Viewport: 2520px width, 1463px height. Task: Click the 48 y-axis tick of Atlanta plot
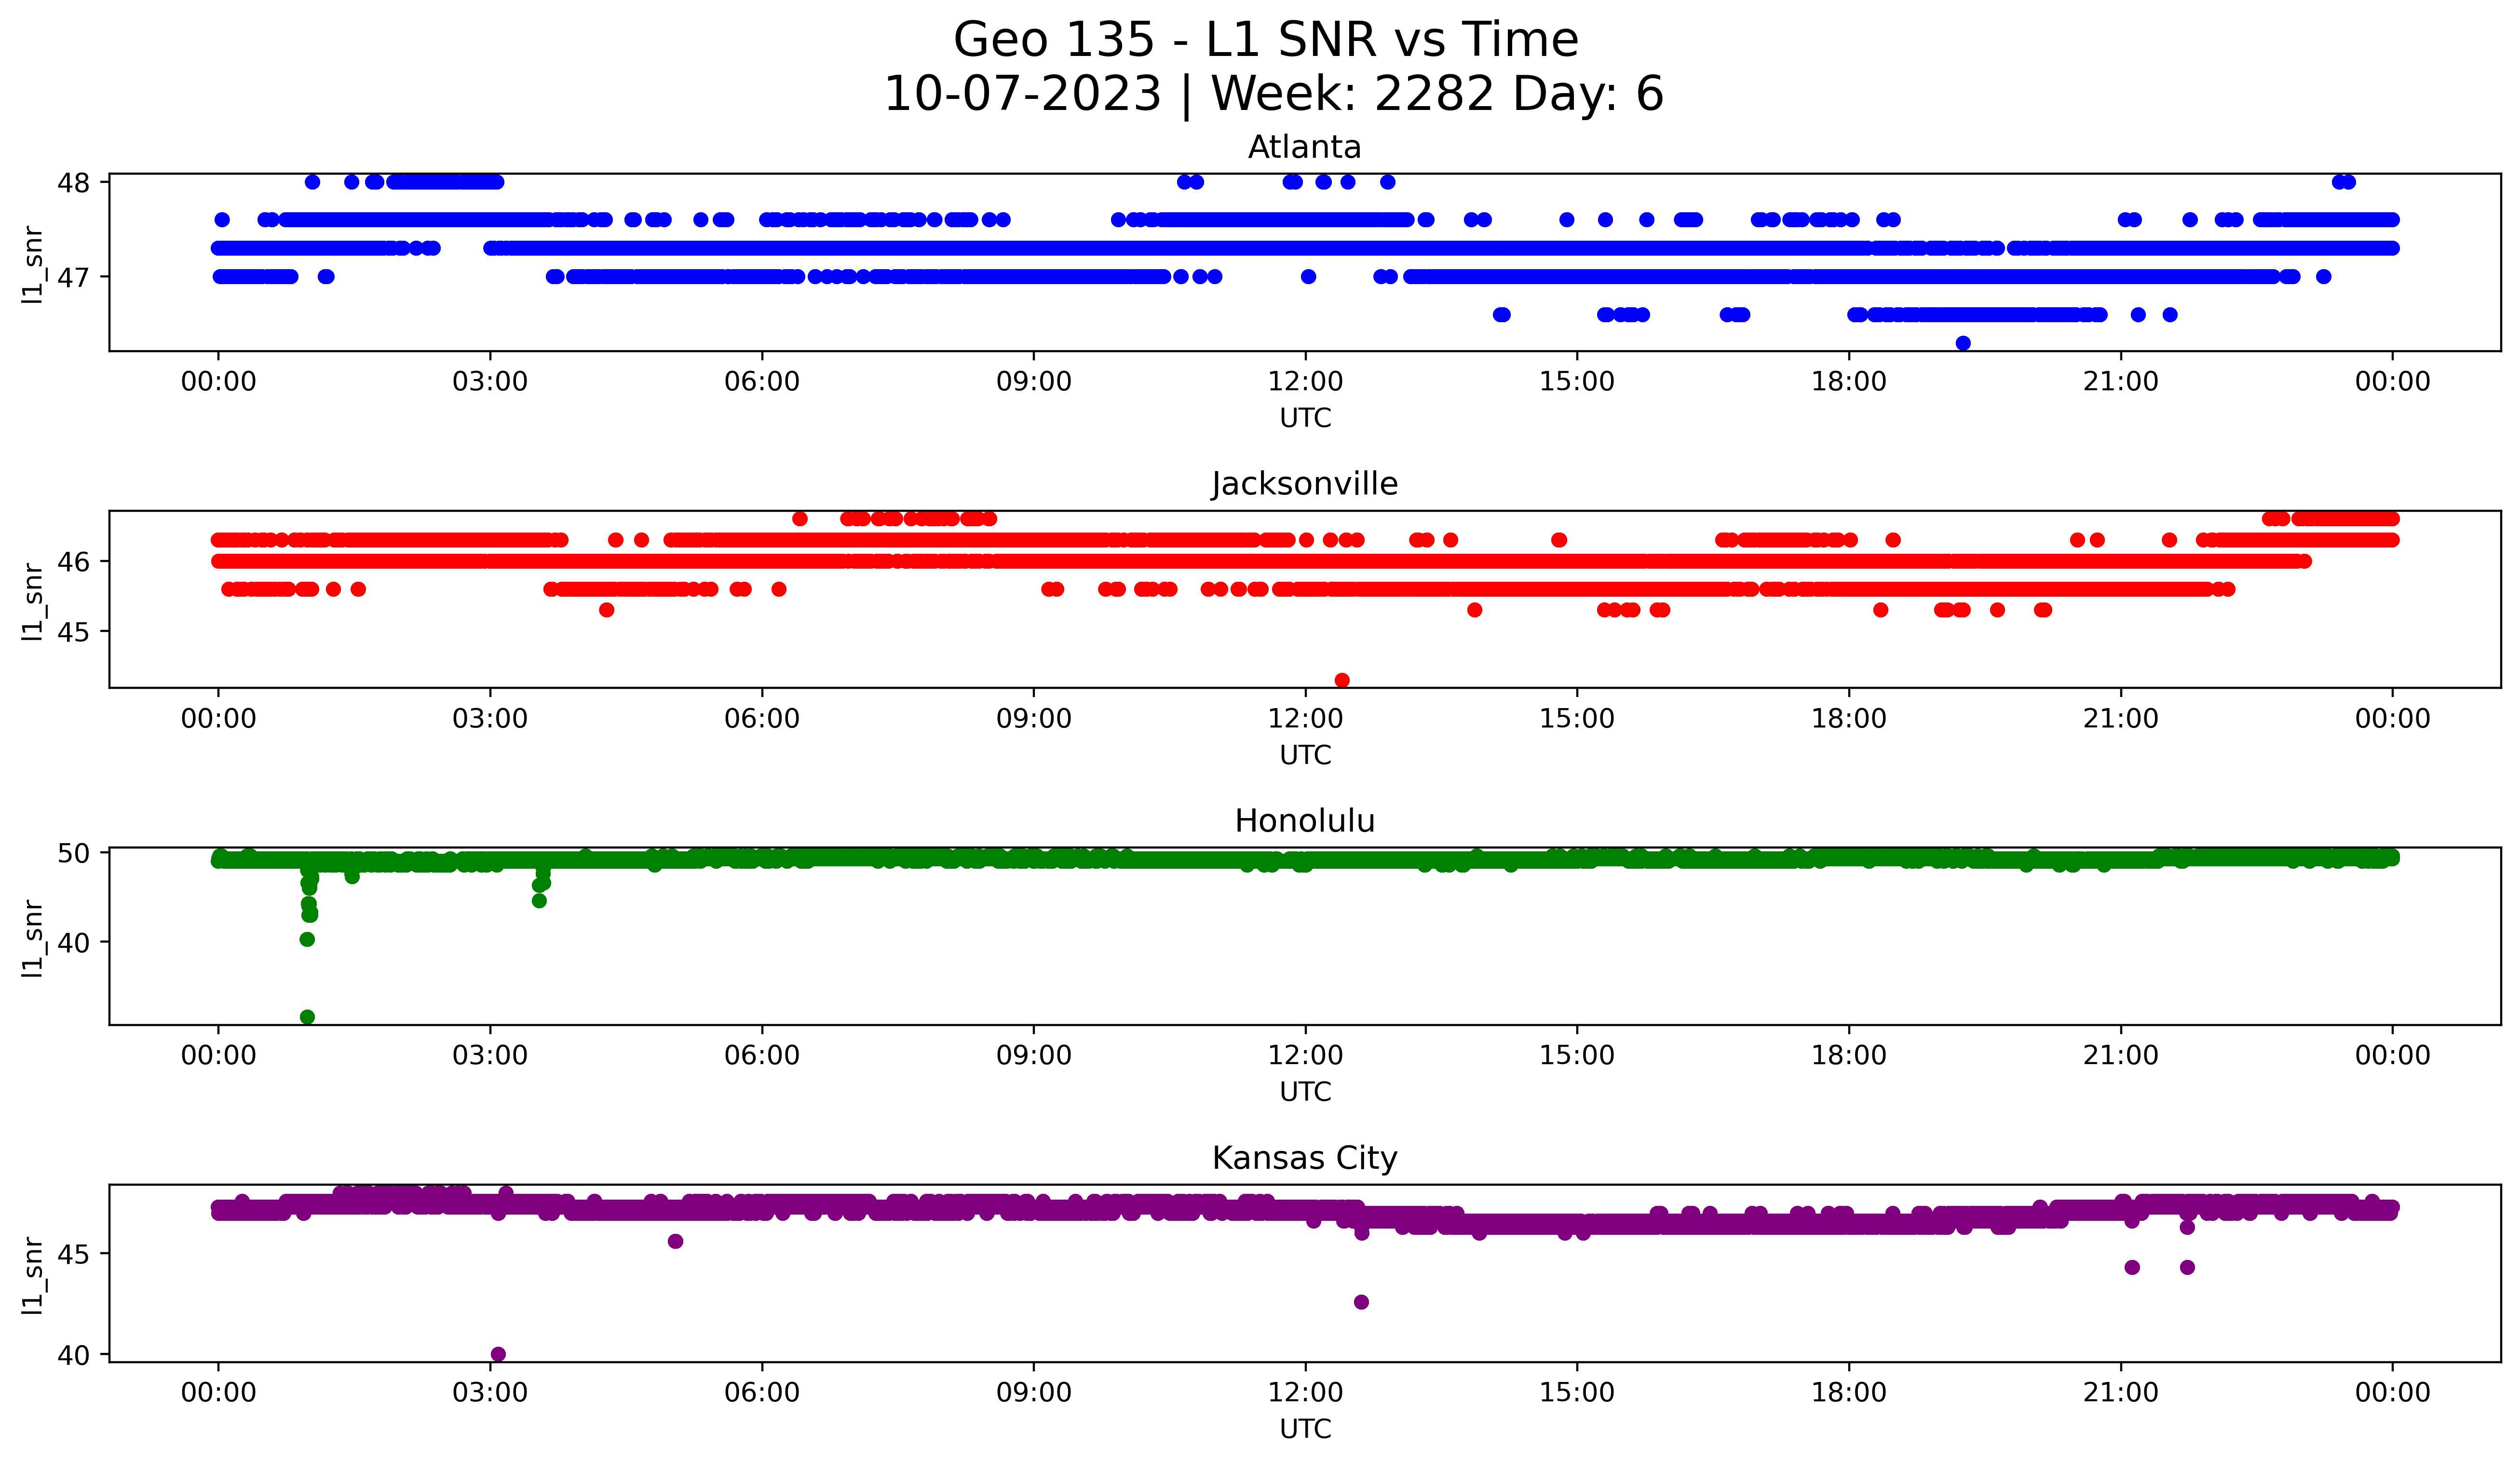click(74, 182)
